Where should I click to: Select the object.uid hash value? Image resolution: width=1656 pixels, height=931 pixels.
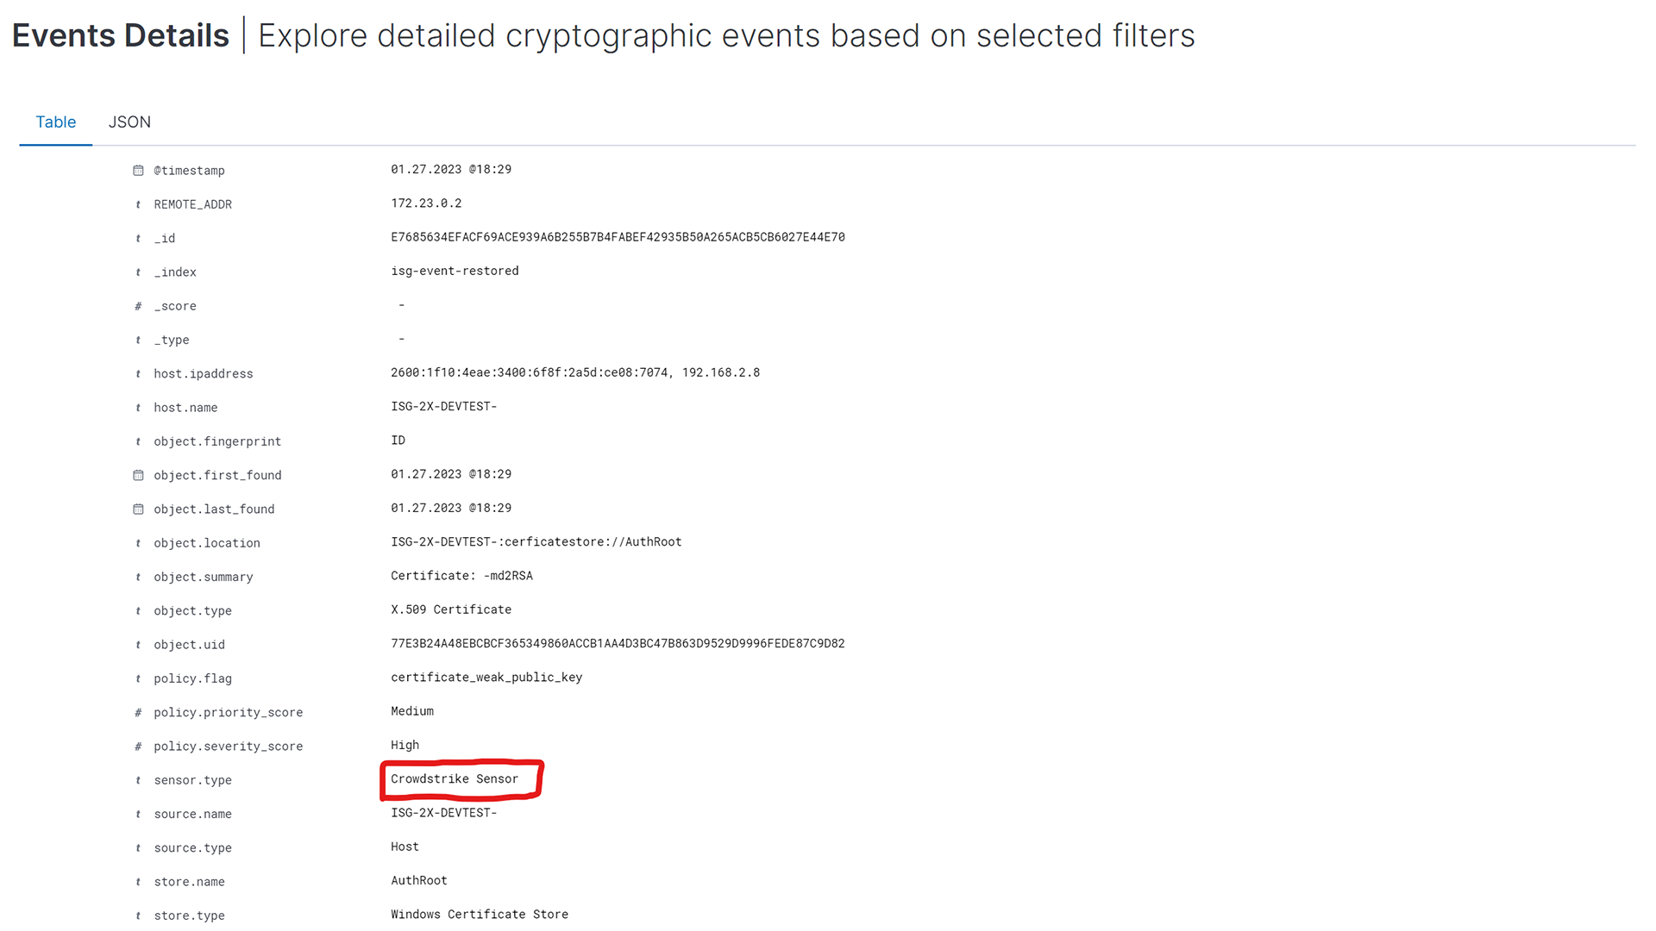(618, 644)
